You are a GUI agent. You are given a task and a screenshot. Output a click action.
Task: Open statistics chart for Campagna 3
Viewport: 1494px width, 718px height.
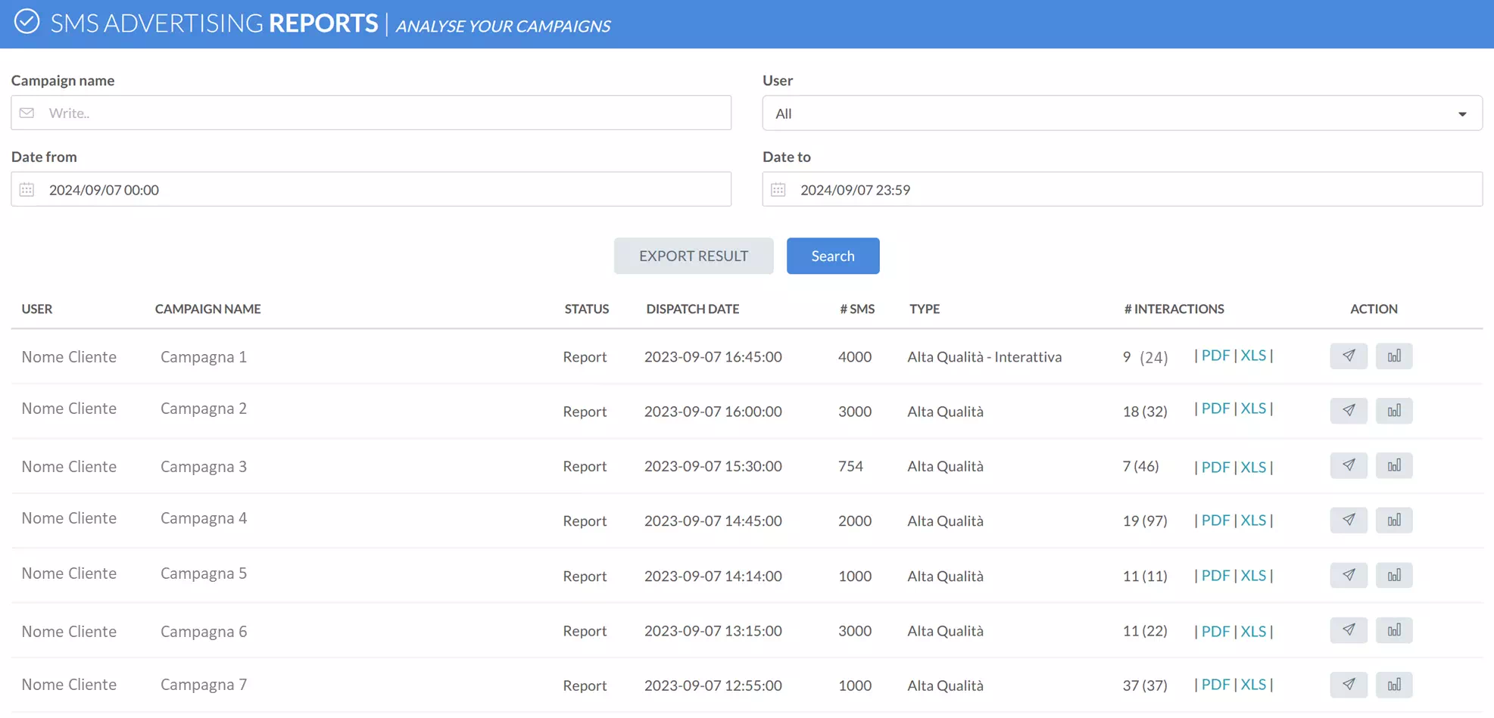[1394, 465]
